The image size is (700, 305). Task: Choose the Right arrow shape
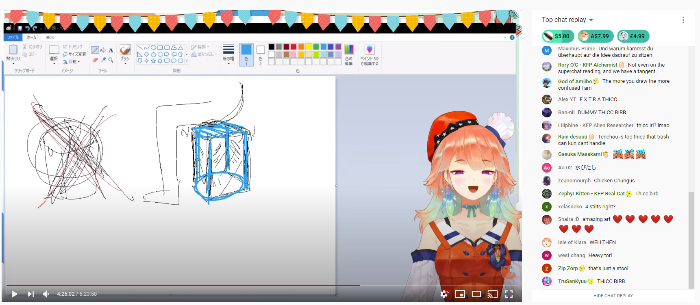[x=166, y=54]
